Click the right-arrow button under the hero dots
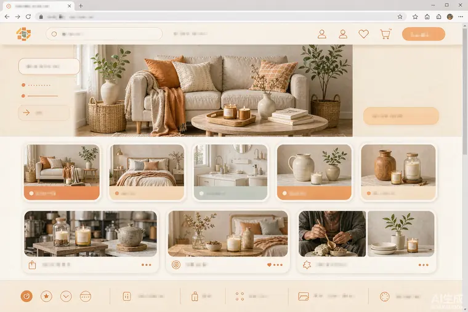 tap(44, 113)
